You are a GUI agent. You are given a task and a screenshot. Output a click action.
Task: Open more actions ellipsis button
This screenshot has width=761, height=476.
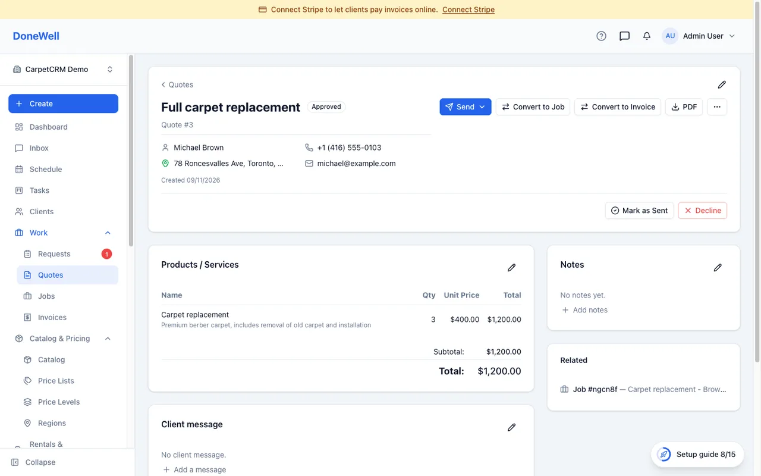[717, 107]
